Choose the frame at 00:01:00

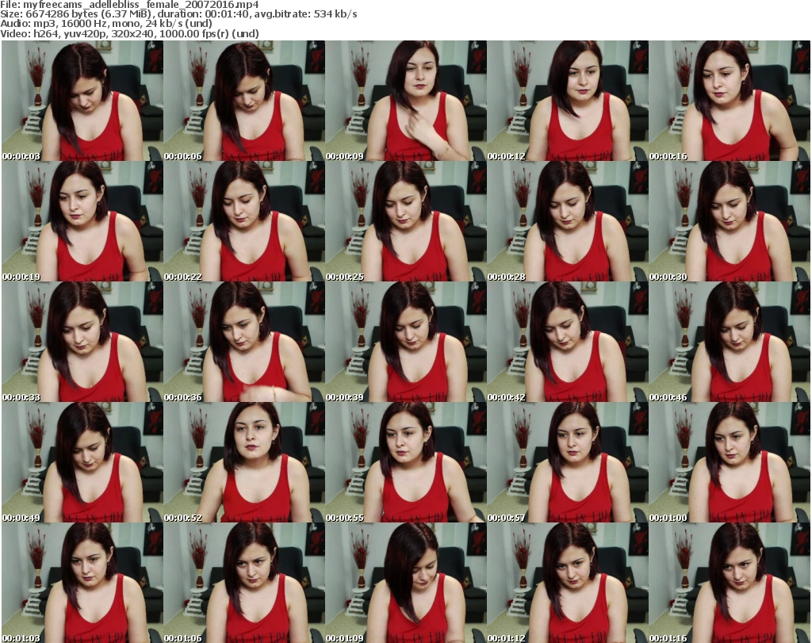[730, 462]
